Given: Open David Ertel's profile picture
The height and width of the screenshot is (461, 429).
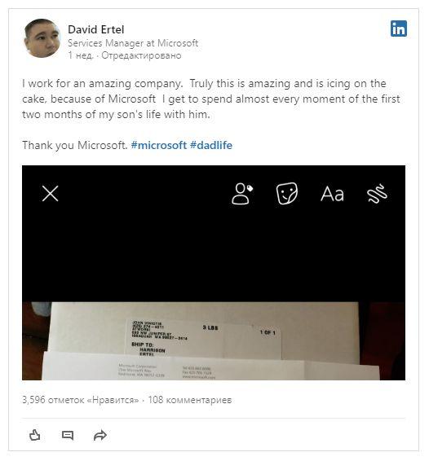Looking at the screenshot, I should 42,38.
